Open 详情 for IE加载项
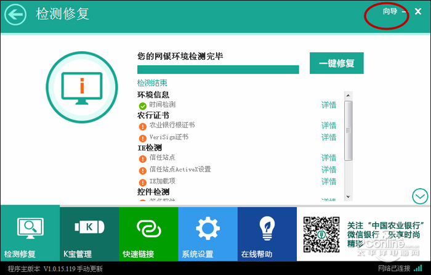Screen dimensions: 431x275 [x=329, y=181]
